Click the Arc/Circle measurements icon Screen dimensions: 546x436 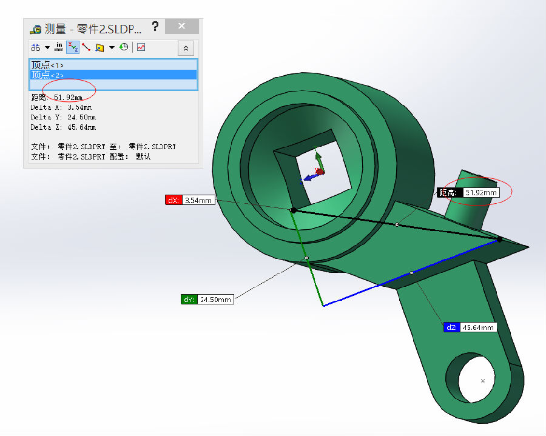tap(36, 47)
